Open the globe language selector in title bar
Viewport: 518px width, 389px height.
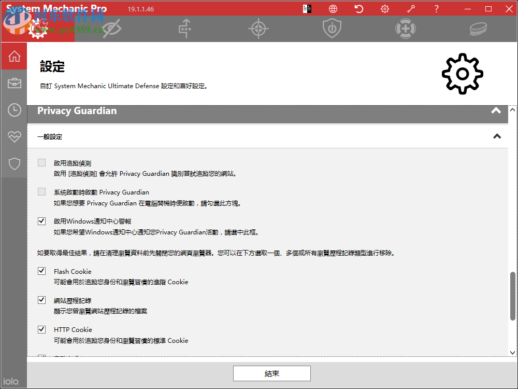333,9
